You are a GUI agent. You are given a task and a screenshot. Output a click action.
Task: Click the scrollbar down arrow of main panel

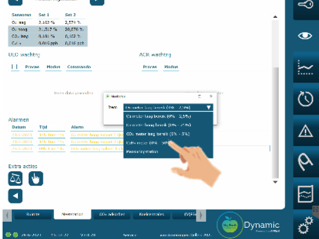276,182
